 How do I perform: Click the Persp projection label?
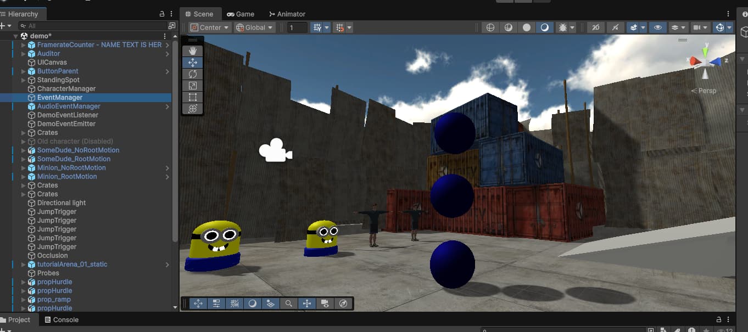point(704,91)
